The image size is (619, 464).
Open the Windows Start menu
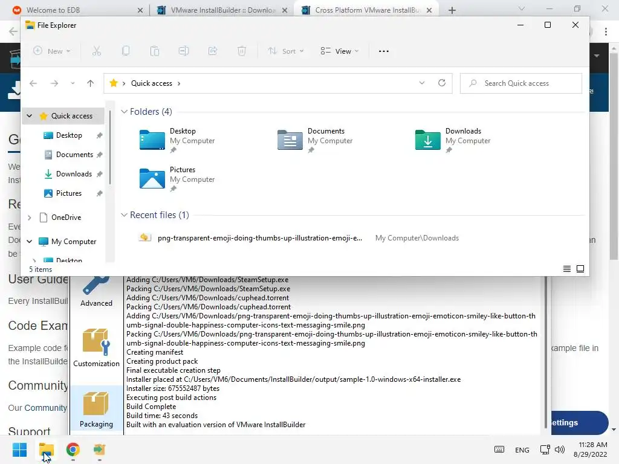tap(19, 449)
